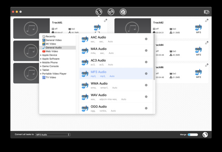Choose AC3 Audio format

(116, 62)
